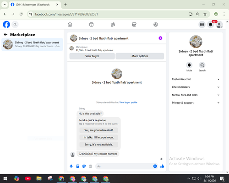
Task: Send quick reply 'Sorry, it's not available.'
Action: coord(98,145)
